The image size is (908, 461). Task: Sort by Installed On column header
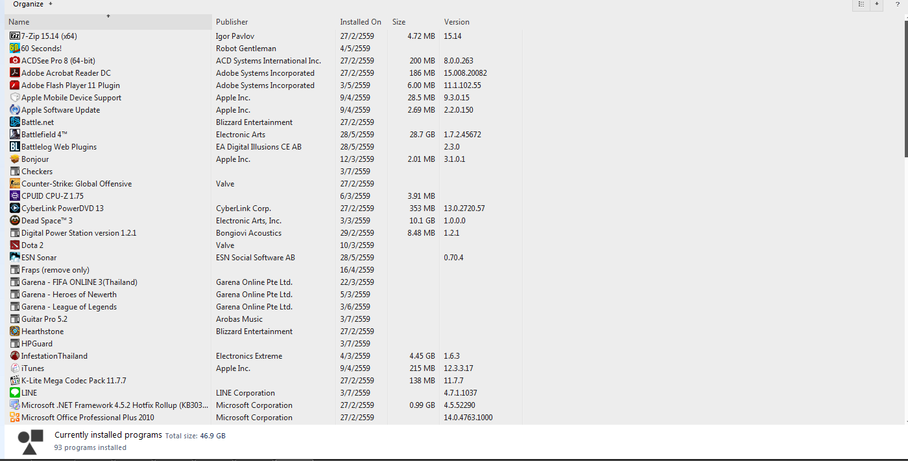[361, 22]
